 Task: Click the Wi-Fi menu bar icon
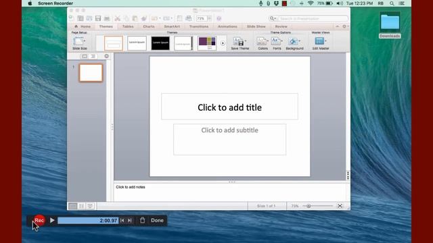[311, 3]
